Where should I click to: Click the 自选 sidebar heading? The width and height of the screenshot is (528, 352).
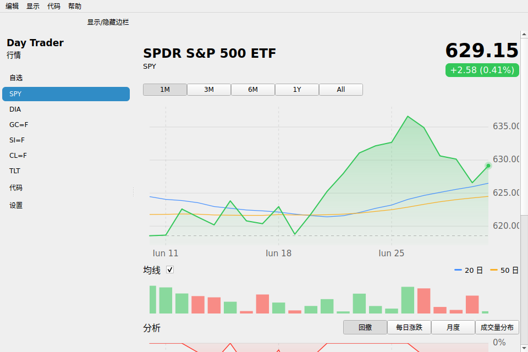pyautogui.click(x=16, y=78)
